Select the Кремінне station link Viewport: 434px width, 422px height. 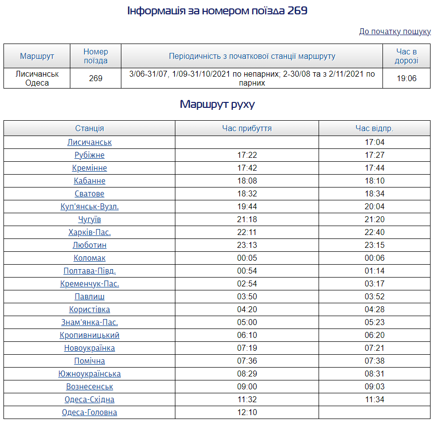pyautogui.click(x=90, y=168)
